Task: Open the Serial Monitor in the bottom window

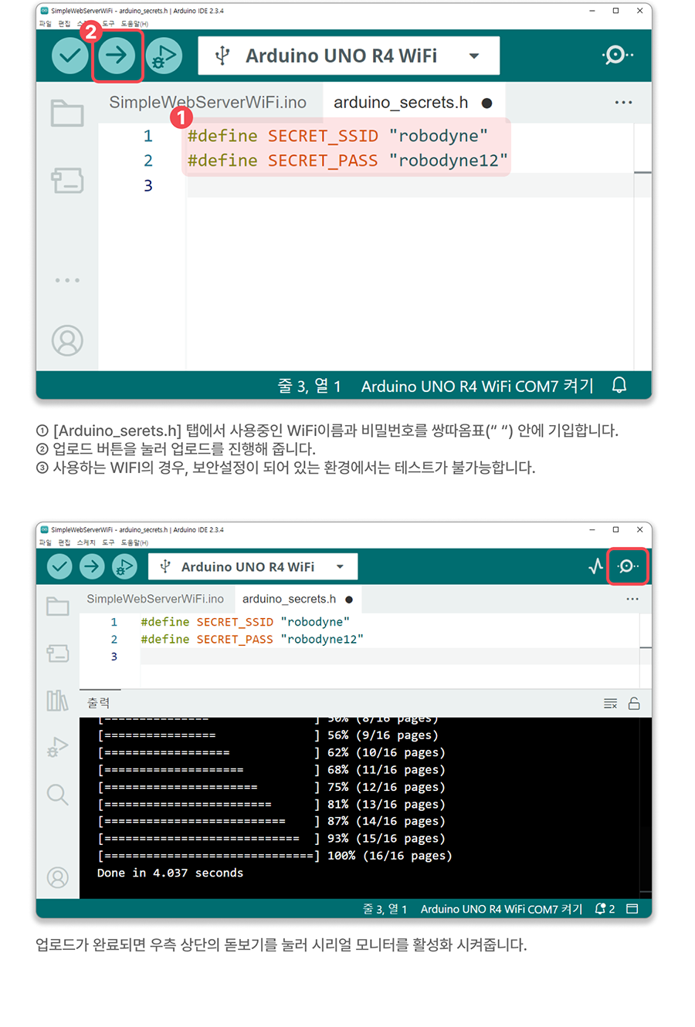Action: click(627, 566)
